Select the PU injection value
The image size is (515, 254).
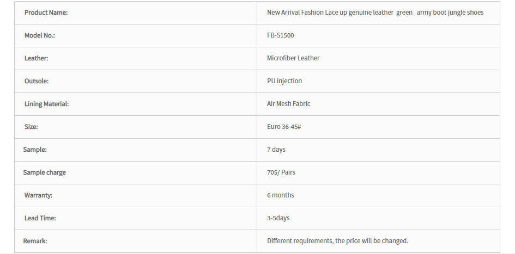tap(284, 81)
